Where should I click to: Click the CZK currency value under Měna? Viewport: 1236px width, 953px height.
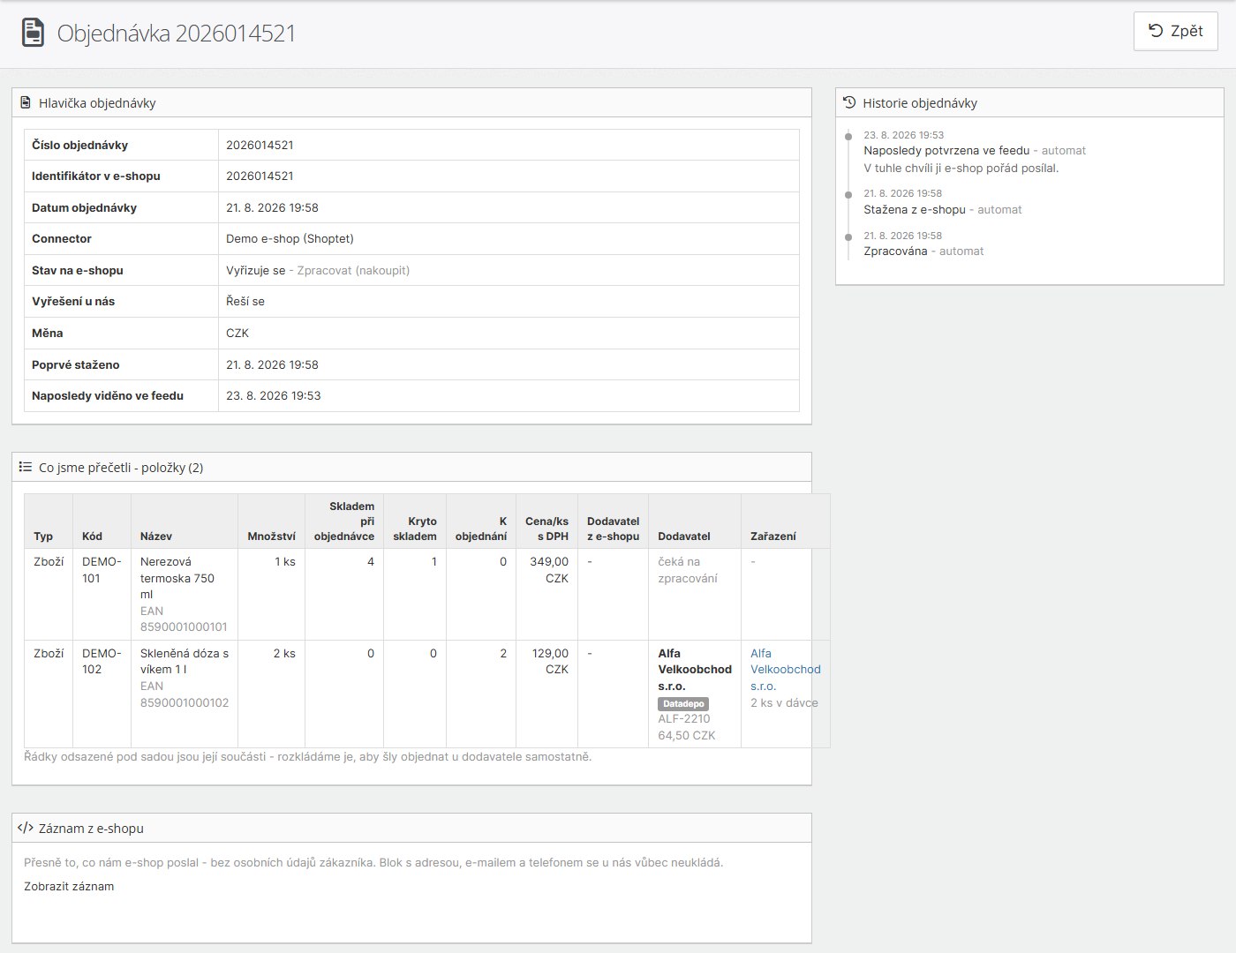(x=237, y=333)
